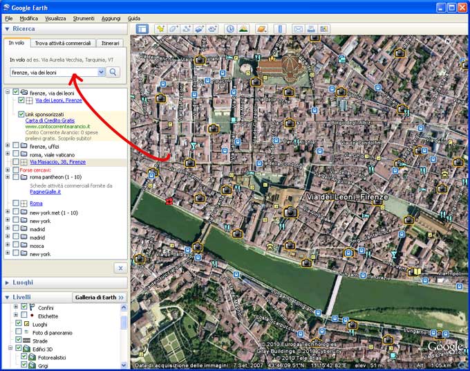Click the Duomo 3D building on map

click(280, 68)
